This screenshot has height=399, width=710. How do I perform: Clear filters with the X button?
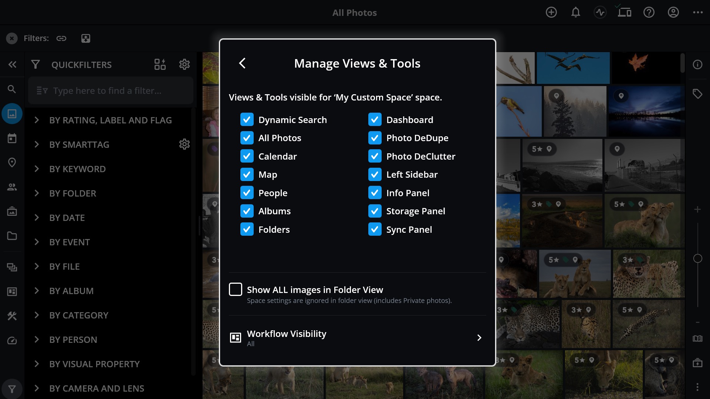tap(12, 38)
